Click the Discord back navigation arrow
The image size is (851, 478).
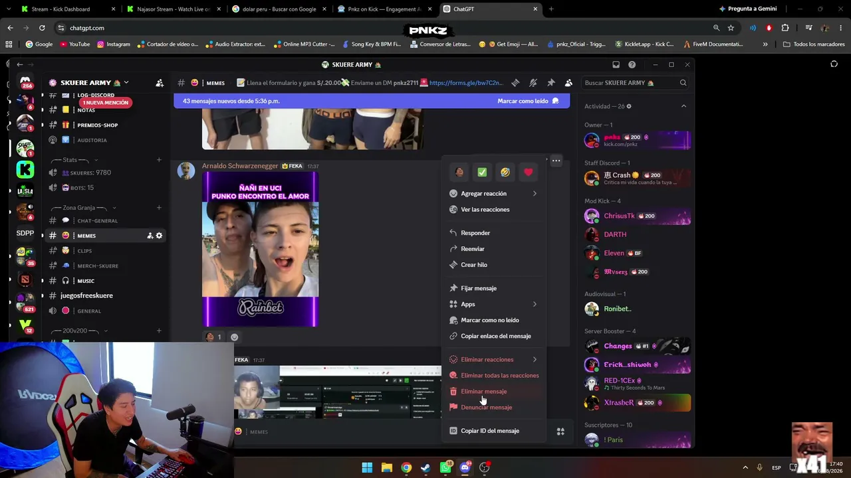20,64
